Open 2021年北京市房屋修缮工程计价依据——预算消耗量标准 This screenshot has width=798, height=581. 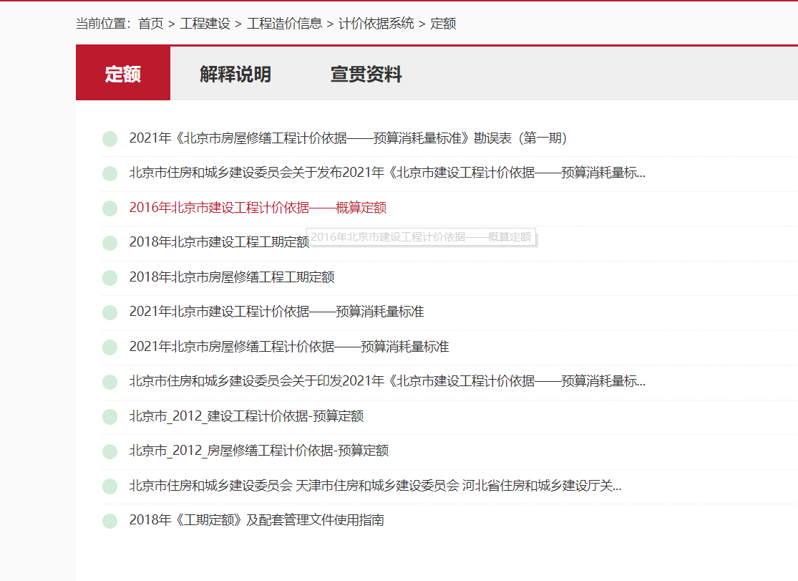click(289, 347)
